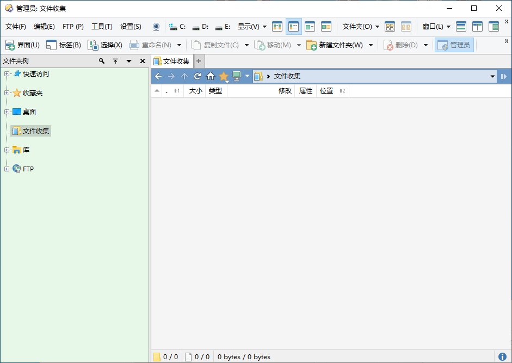Enable dual pane layout via 窗口 toolbar icon
Screen dimensions: 512x363
point(478,26)
